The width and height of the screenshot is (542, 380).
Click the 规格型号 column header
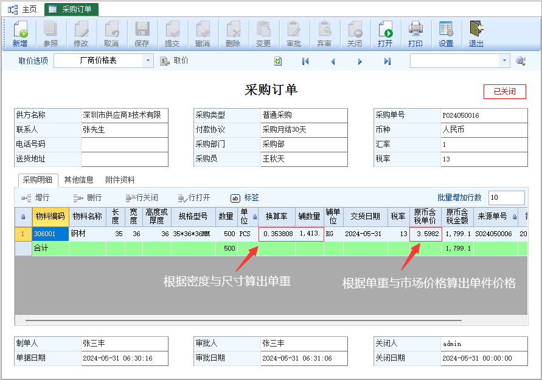pos(193,217)
